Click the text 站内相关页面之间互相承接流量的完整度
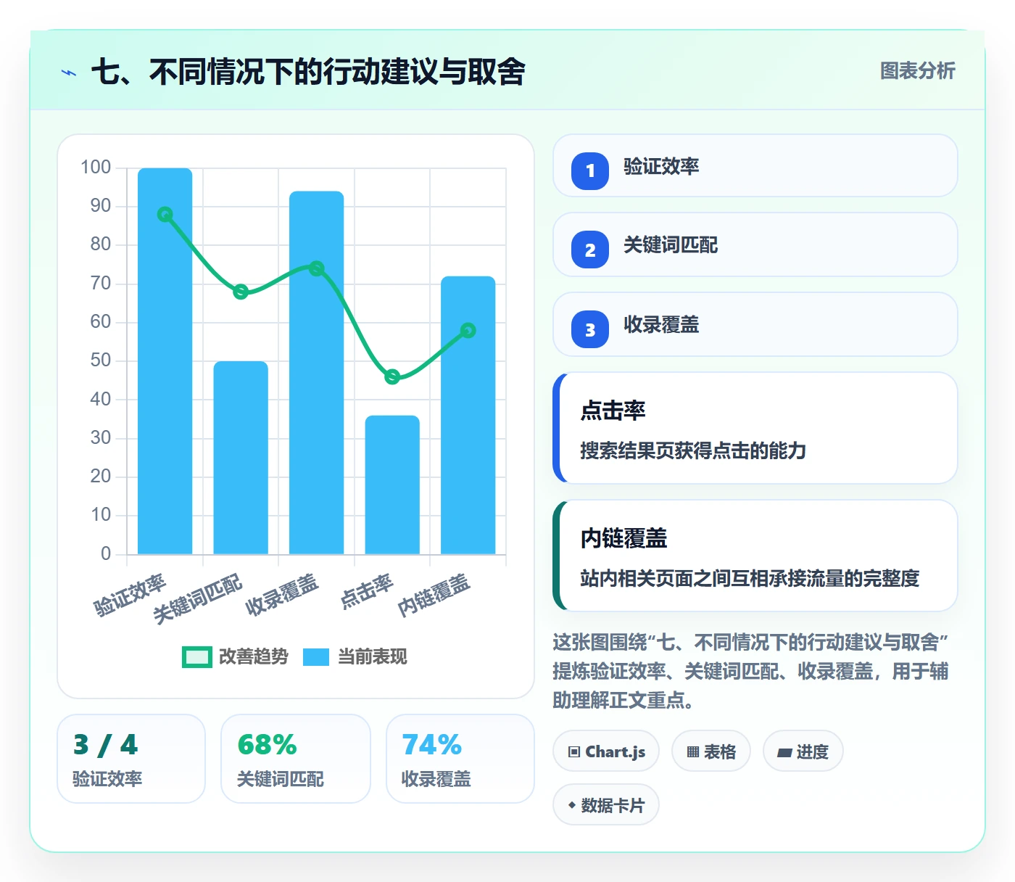The height and width of the screenshot is (882, 1015). pos(750,579)
